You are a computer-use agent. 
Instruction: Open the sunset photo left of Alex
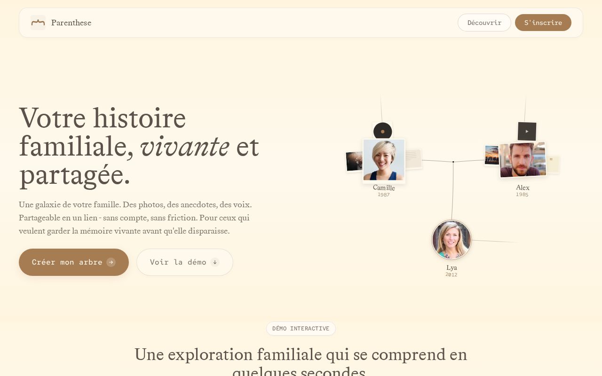492,155
